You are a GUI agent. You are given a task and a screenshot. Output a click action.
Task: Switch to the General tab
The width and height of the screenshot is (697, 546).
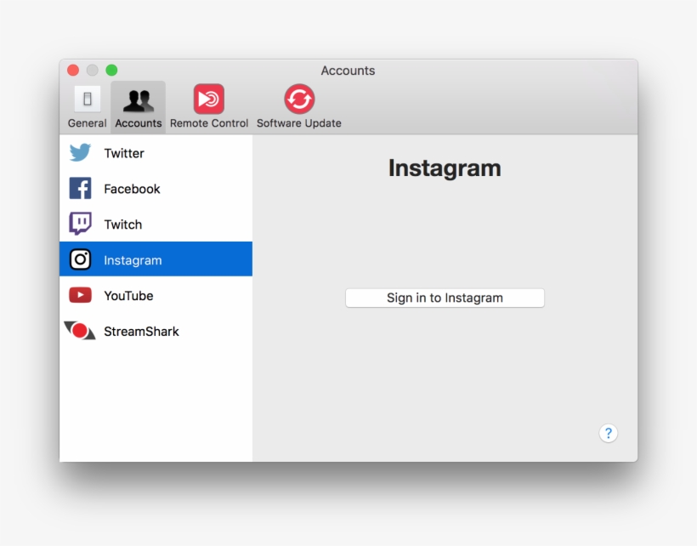click(87, 105)
